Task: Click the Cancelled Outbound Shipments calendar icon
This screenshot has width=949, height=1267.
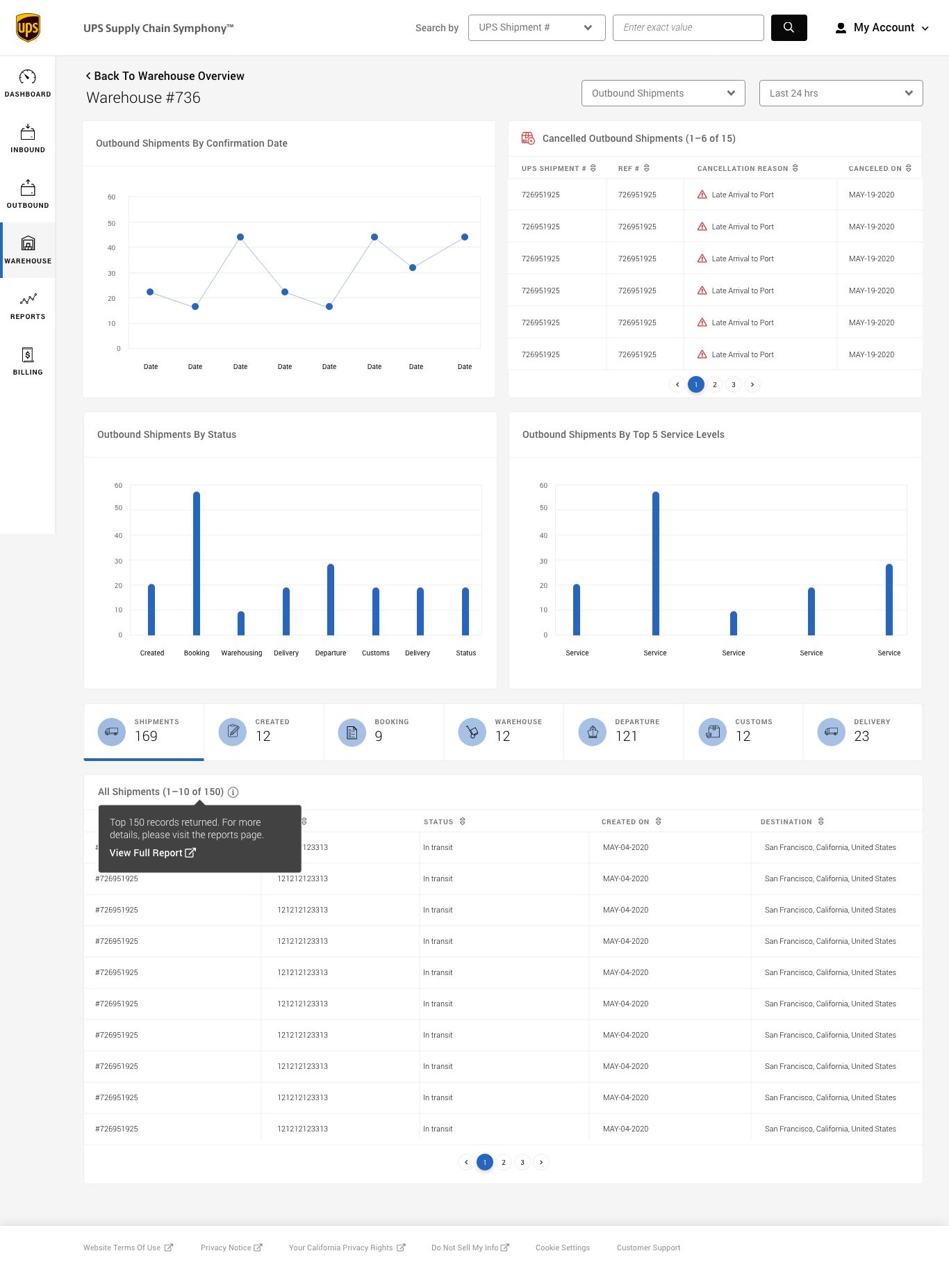Action: click(x=528, y=138)
